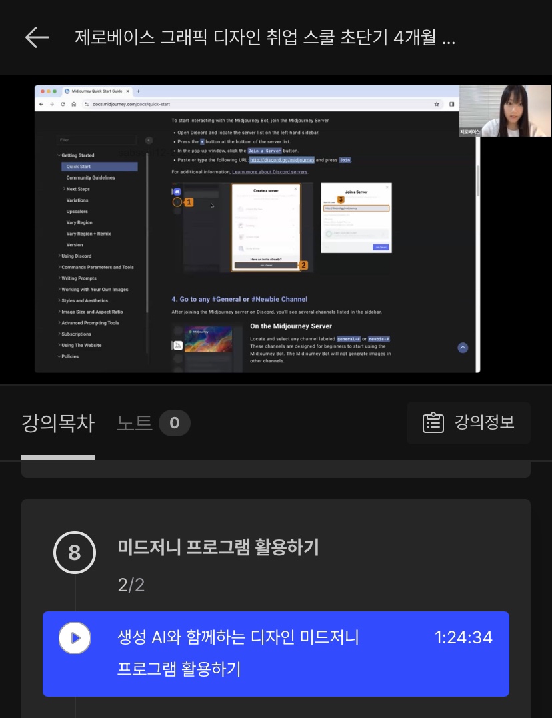Expand Styles and Aesthetics section
The height and width of the screenshot is (718, 552).
coord(83,300)
